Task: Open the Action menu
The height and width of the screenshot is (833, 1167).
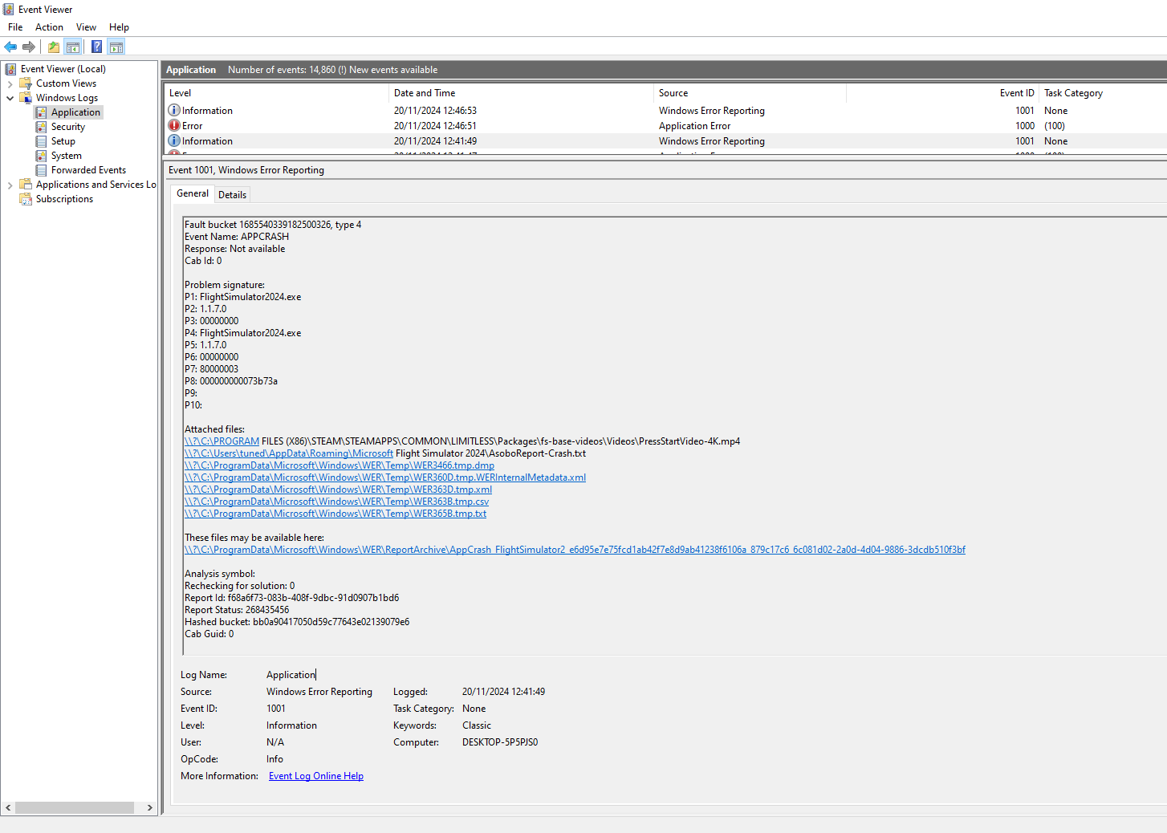Action: tap(49, 27)
